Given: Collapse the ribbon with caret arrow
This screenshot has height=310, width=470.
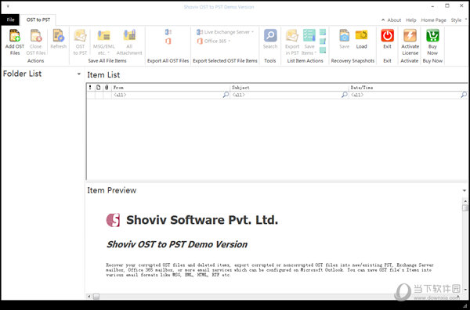Looking at the screenshot, I should click(x=383, y=20).
